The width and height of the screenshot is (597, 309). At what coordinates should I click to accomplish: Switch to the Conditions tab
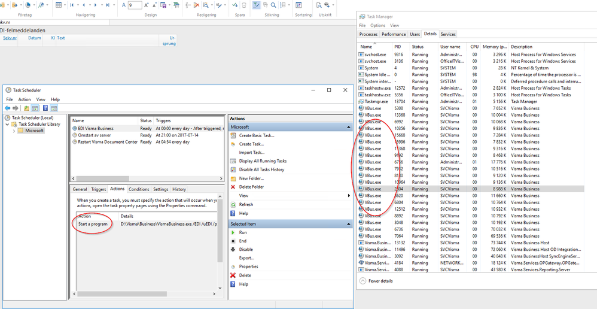coord(139,189)
